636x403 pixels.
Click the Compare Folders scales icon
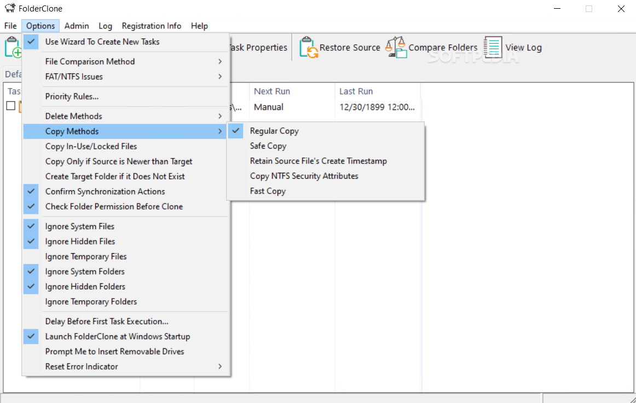(x=396, y=48)
